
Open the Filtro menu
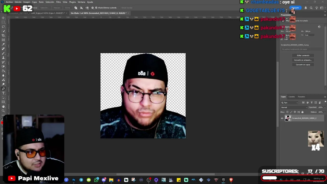coord(59,2)
